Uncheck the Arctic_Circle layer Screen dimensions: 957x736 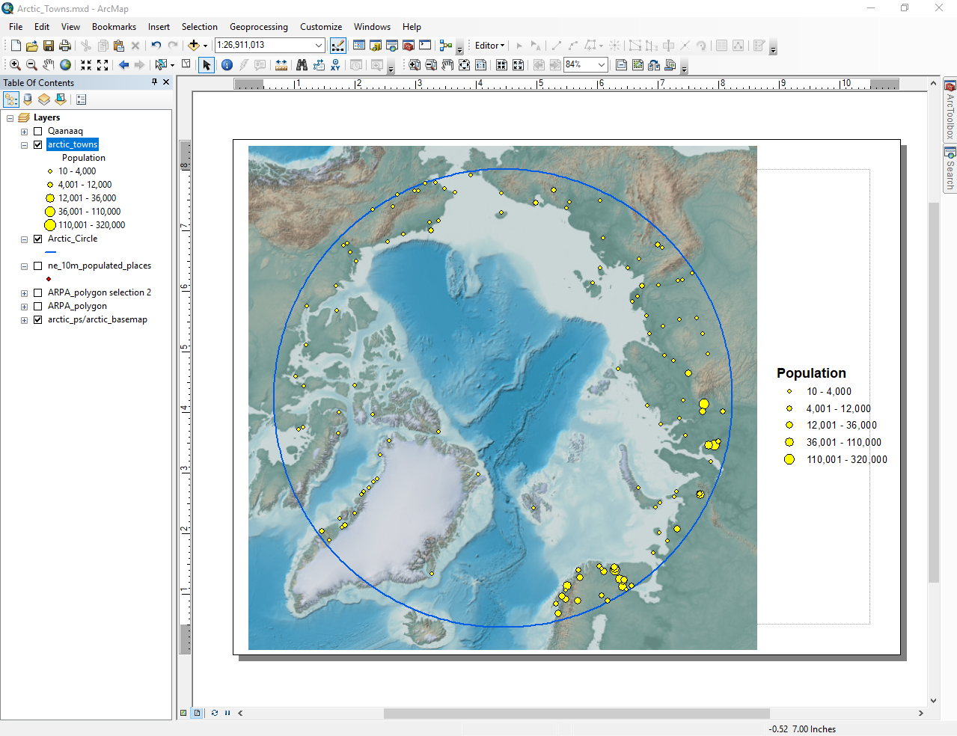(38, 239)
